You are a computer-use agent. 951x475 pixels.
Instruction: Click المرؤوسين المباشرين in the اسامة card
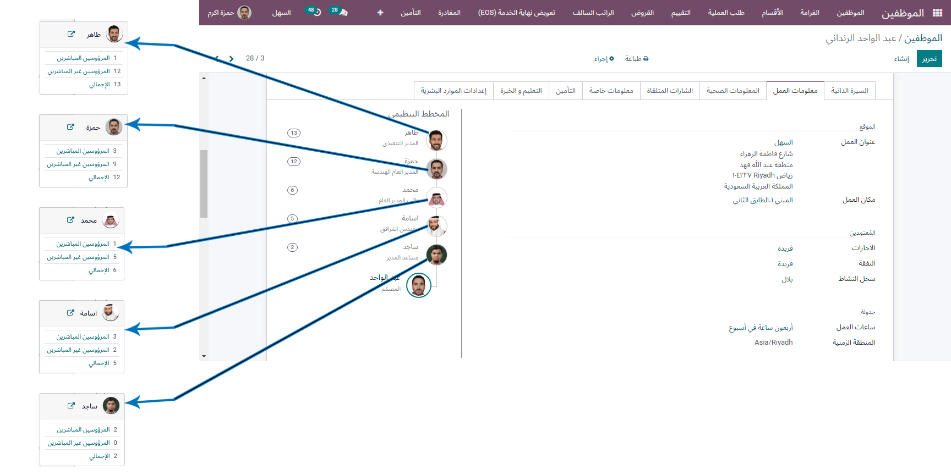click(x=83, y=336)
